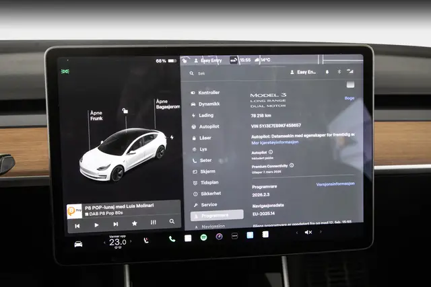Open the purple camera app icon
431x287 pixels.
[219, 237]
